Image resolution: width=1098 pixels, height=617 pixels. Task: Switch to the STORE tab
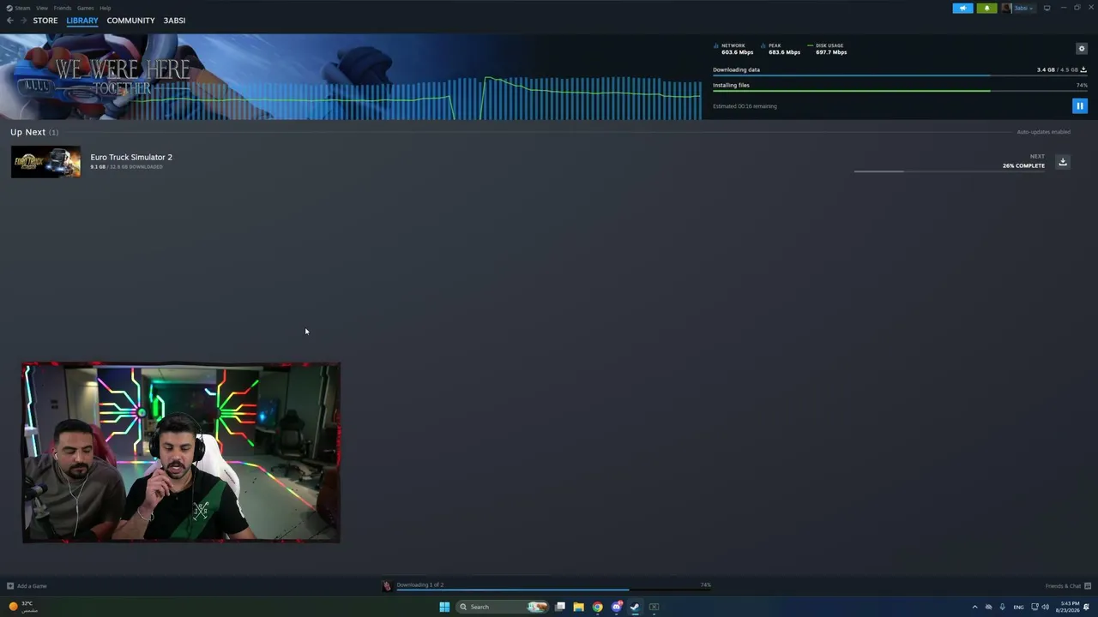click(45, 21)
